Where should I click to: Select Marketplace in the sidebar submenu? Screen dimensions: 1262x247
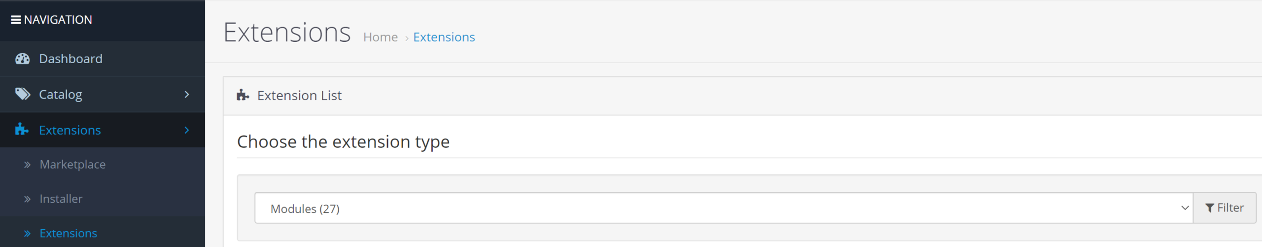pyautogui.click(x=72, y=165)
